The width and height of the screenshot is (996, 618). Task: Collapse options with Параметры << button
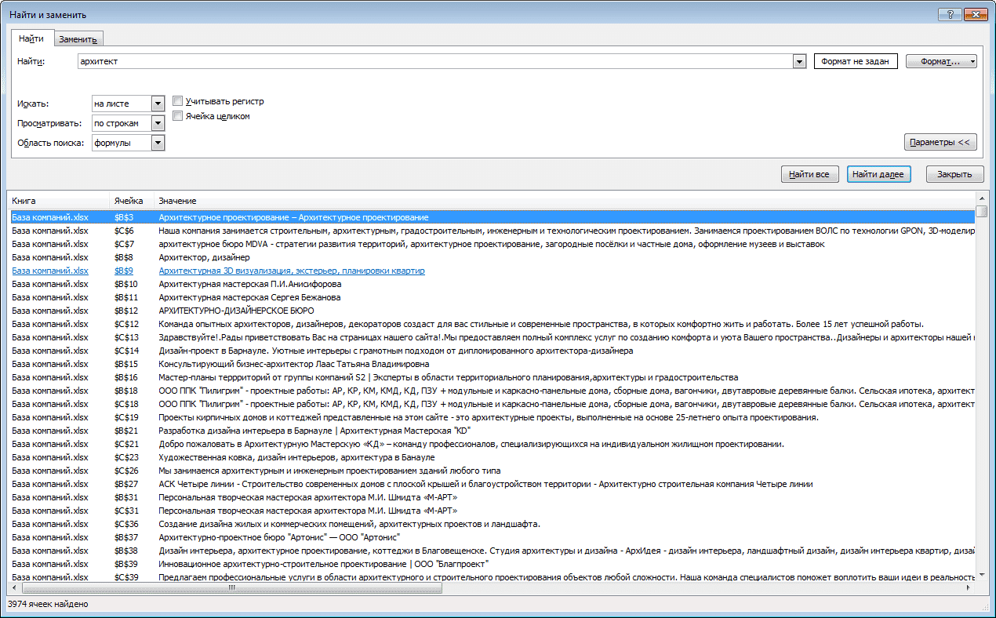(x=940, y=142)
